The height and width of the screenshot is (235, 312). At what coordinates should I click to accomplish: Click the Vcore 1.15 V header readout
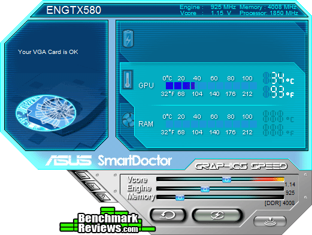coord(205,13)
